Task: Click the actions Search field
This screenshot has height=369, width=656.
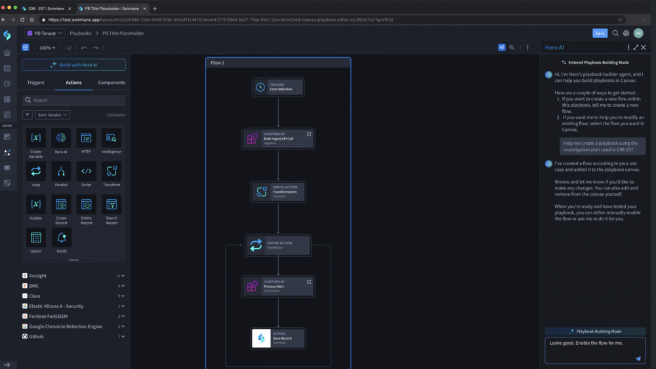Action: click(x=73, y=100)
